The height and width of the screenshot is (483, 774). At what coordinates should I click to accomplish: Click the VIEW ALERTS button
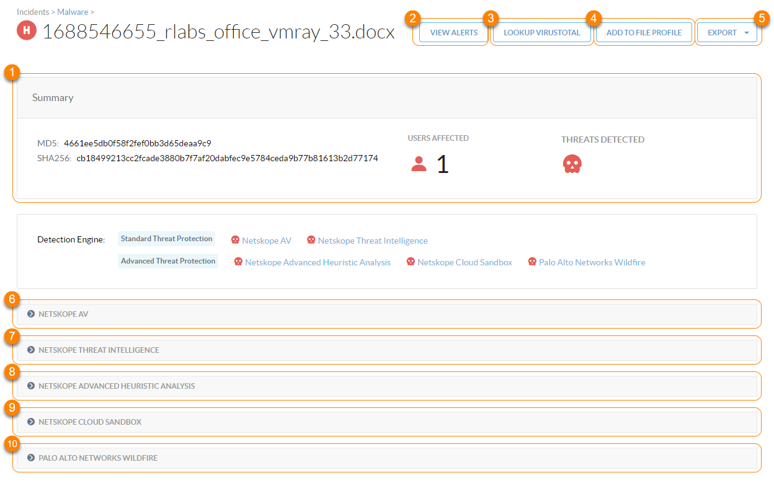[x=453, y=32]
